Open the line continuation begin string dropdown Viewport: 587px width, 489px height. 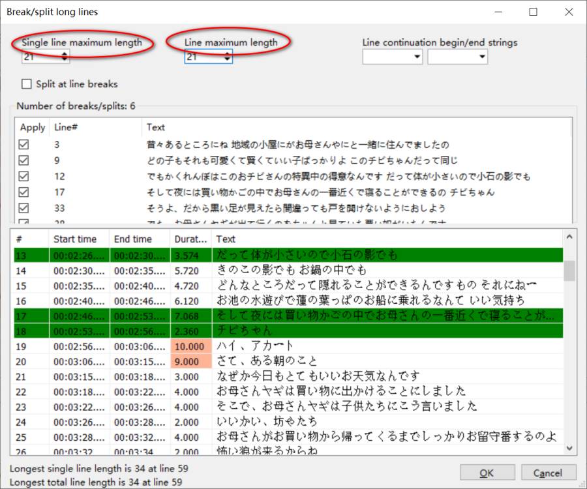(416, 57)
